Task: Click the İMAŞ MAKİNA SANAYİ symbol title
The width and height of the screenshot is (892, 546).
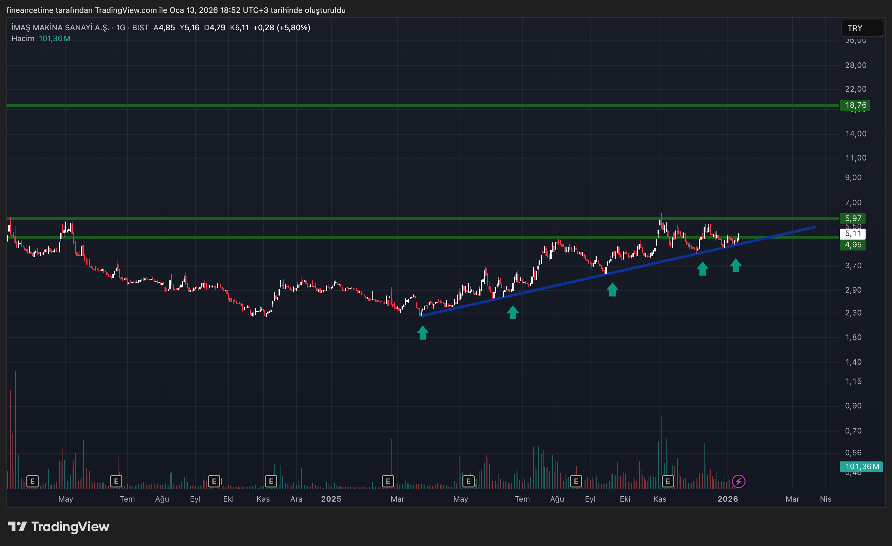Action: click(60, 27)
